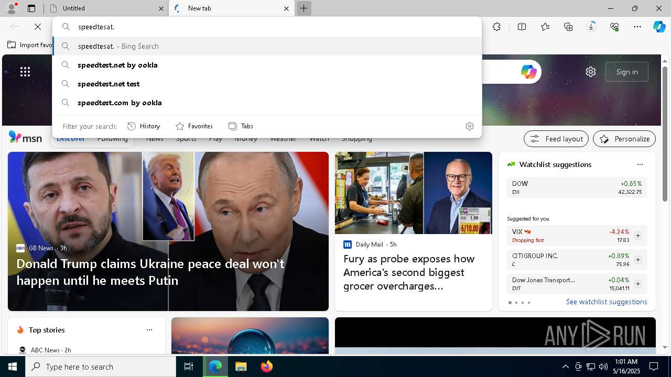This screenshot has width=671, height=377.
Task: Filter suggestions by Favorites
Action: 194,126
